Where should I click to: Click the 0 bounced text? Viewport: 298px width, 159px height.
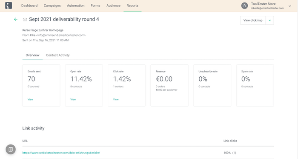click(x=34, y=87)
